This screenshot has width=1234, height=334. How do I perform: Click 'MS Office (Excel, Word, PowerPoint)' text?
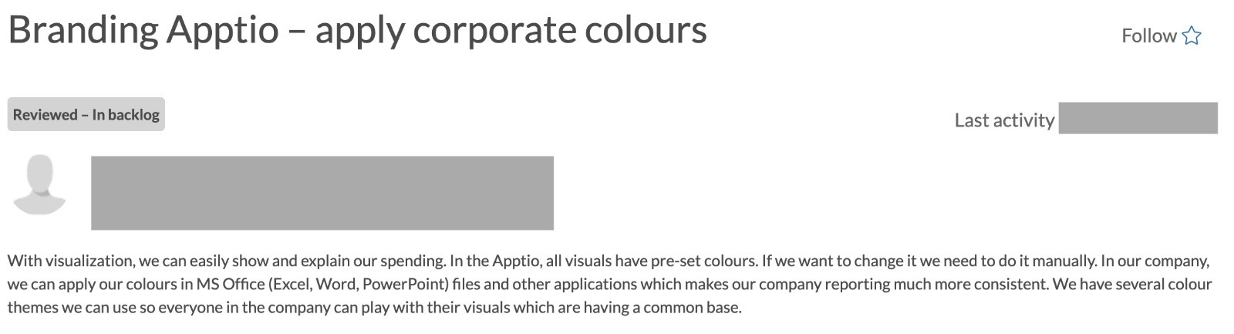click(322, 284)
